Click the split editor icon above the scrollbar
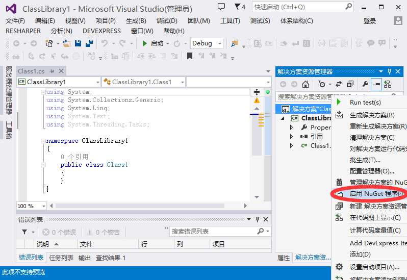This screenshot has height=280, width=407. click(x=257, y=92)
